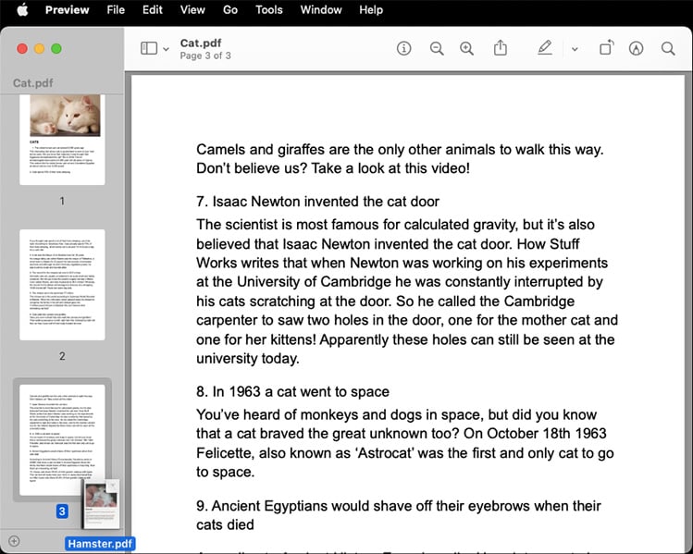Select page 2 thumbnail in sidebar

62,285
